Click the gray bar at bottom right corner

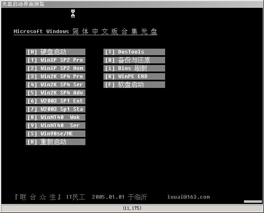tap(253, 202)
